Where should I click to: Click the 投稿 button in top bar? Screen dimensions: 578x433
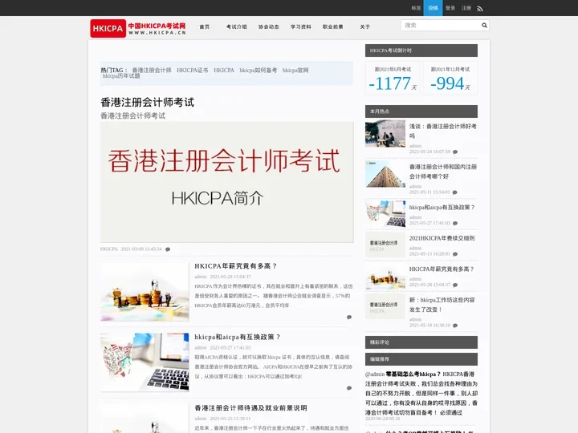(x=433, y=8)
